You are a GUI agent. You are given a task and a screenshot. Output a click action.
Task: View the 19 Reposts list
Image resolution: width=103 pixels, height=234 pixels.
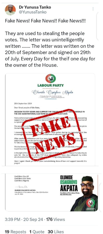point(16,232)
